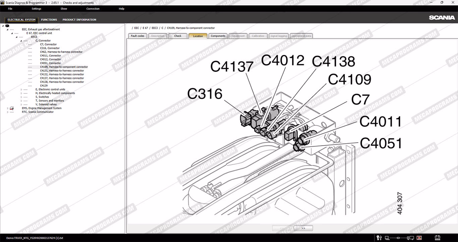This screenshot has width=458, height=242.
Task: Expand the E, Electronic control units node
Action: 21,89
